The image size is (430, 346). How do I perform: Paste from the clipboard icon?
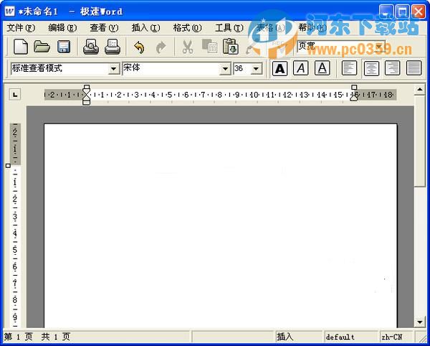[230, 47]
